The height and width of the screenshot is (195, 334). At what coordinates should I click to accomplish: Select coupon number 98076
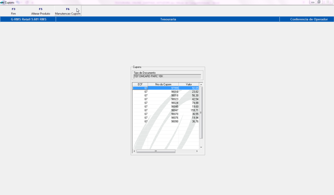pos(163,118)
